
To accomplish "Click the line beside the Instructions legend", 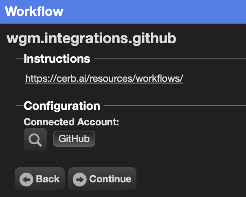I will click(x=170, y=58).
